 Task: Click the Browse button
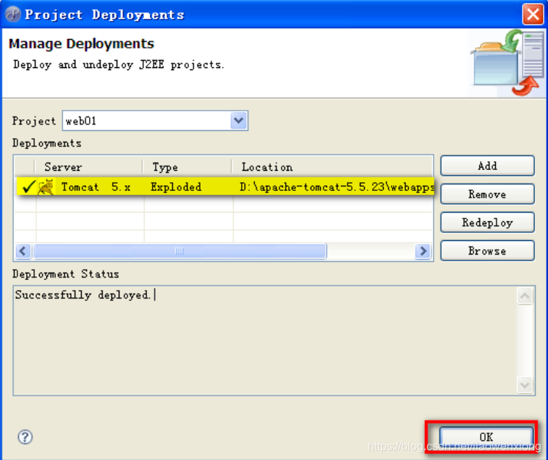click(x=487, y=250)
